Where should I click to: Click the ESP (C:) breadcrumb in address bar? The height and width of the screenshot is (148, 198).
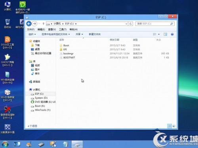click(69, 24)
